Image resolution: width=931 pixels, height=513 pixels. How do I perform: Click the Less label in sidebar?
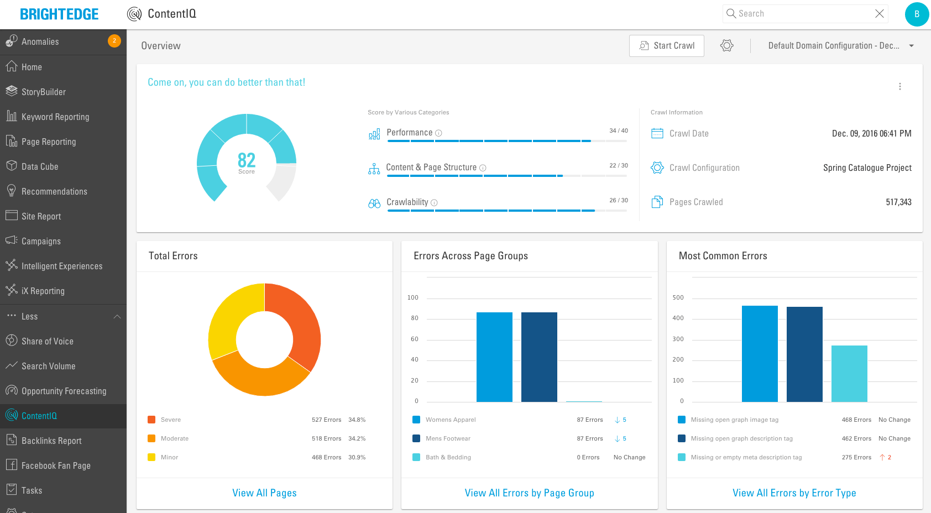pyautogui.click(x=30, y=317)
